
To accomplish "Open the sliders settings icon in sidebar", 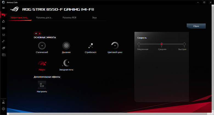I will [4, 35].
